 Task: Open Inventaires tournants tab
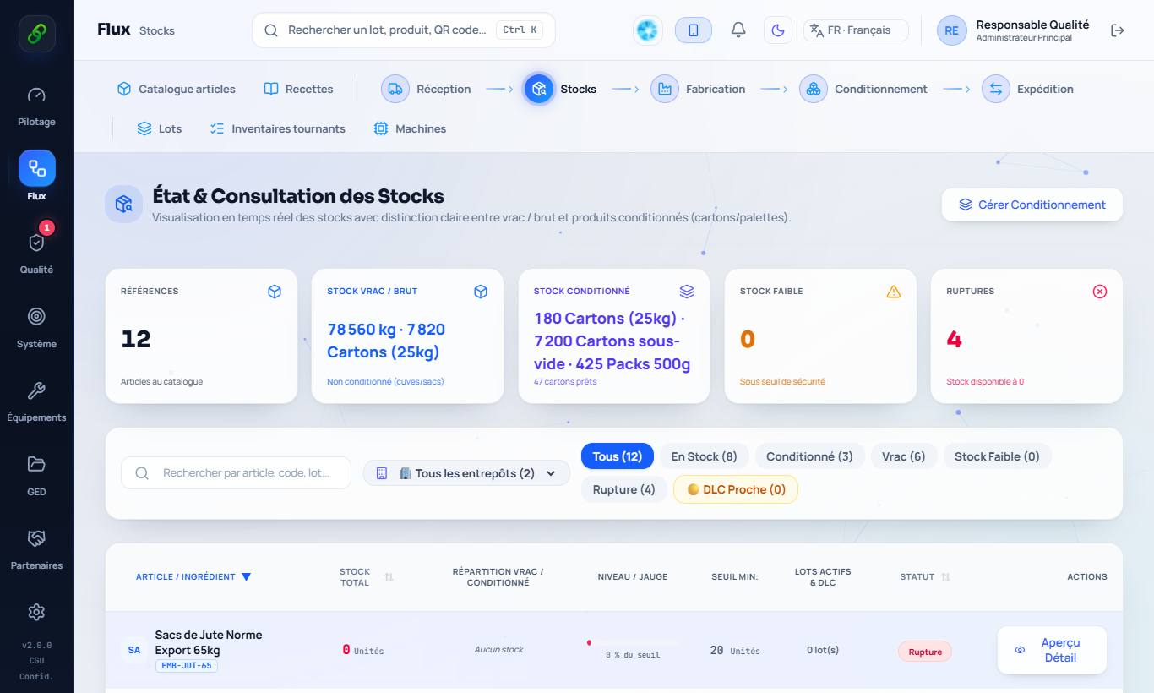point(278,128)
